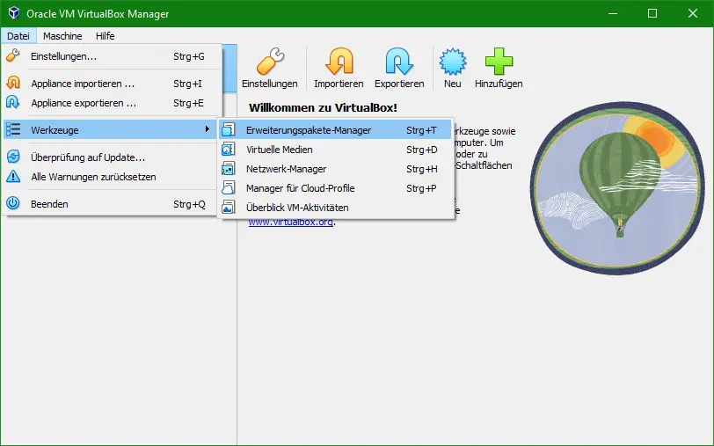Click the green Hinzufügen plus icon
This screenshot has height=446, width=714.
(499, 62)
